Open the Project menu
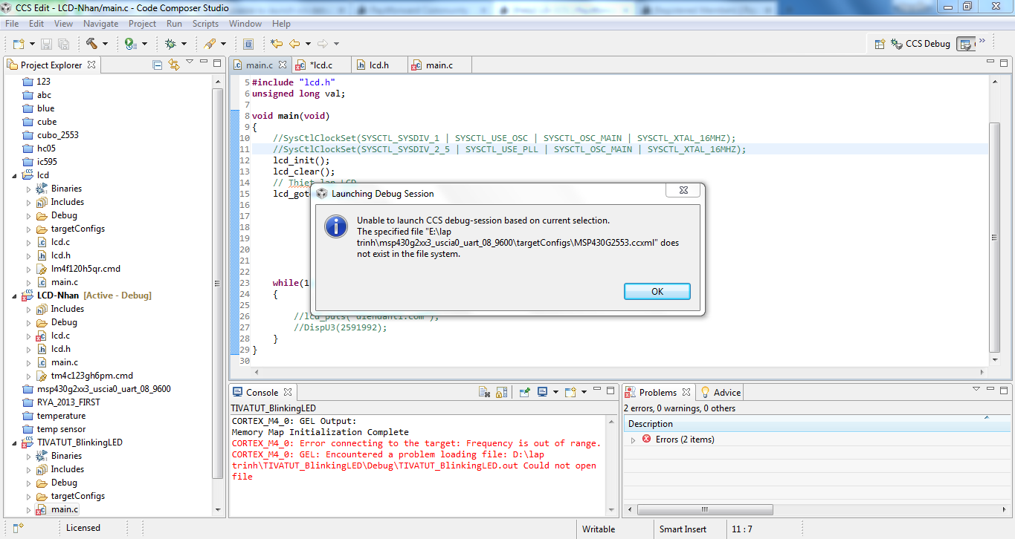 [x=142, y=24]
